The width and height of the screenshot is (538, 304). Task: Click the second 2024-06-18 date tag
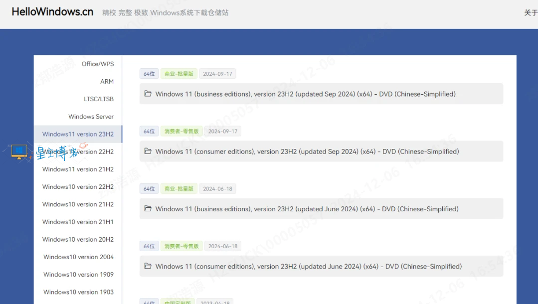point(223,246)
